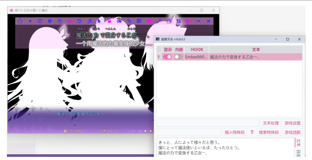Click the music note speech icon
Image resolution: width=312 pixels, height=160 pixels.
90,21
